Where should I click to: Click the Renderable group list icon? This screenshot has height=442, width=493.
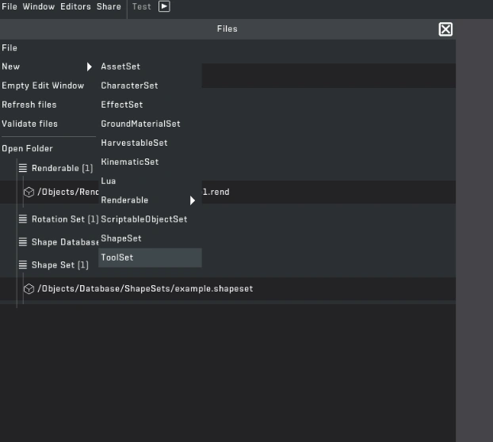click(x=23, y=168)
